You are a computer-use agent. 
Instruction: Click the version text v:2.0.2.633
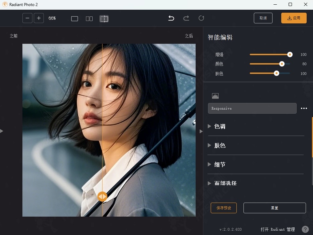(x=230, y=229)
